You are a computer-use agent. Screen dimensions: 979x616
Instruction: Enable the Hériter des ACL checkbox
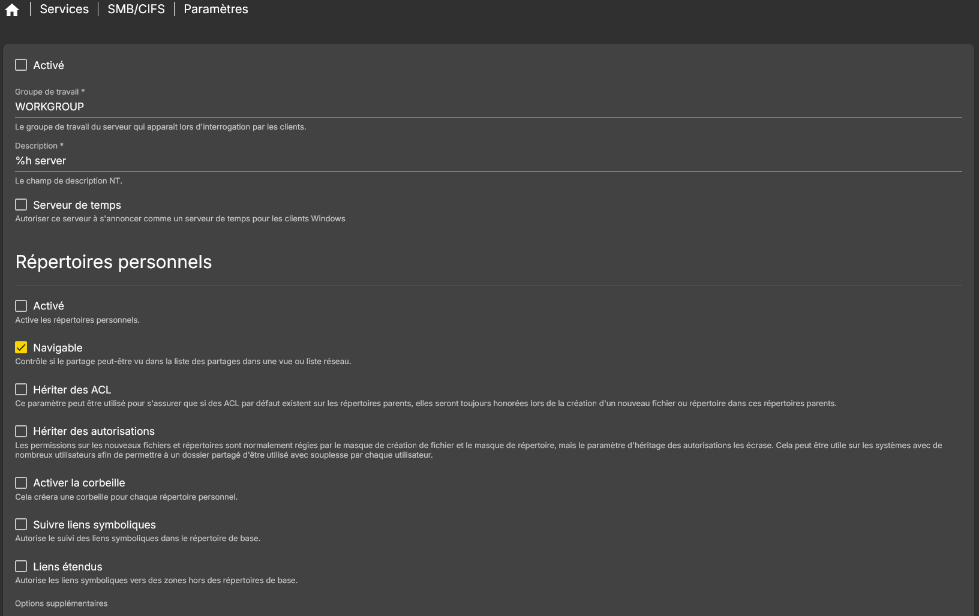point(21,389)
